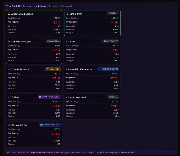The image size is (180, 156).
Task: Open the GPT-5 Chat card title
Action: (x=76, y=14)
